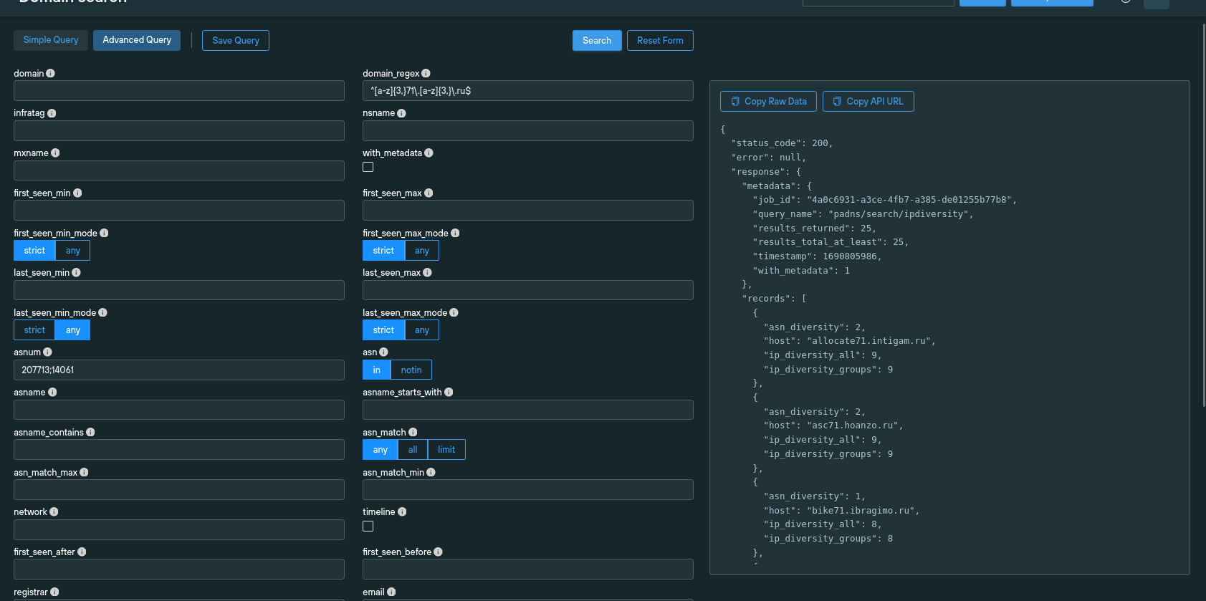This screenshot has width=1206, height=601.
Task: Focus the nsname input field
Action: (x=528, y=130)
